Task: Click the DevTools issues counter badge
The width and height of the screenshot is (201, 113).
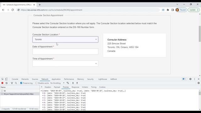Action: [x=184, y=79]
